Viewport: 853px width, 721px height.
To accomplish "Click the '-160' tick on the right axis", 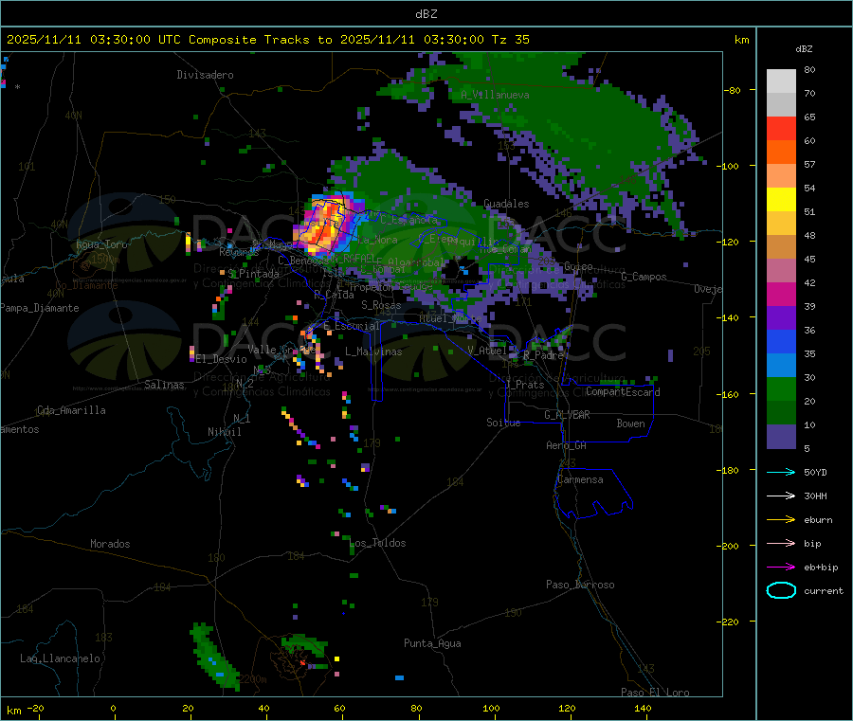I will (x=730, y=394).
